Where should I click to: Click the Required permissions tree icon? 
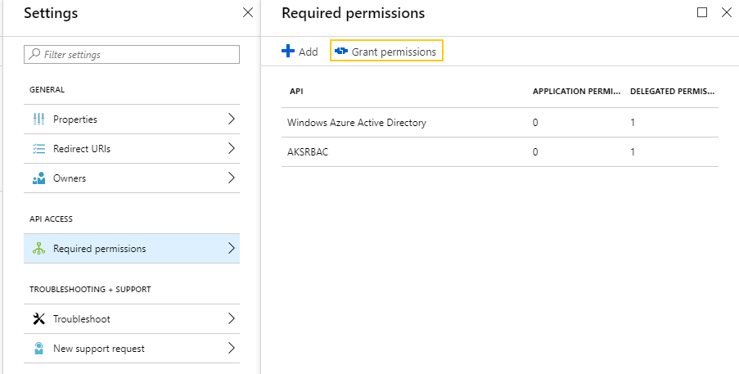[x=38, y=249]
